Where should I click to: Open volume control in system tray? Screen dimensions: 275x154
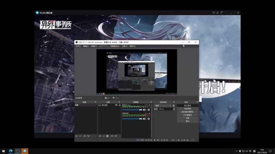click(x=247, y=151)
